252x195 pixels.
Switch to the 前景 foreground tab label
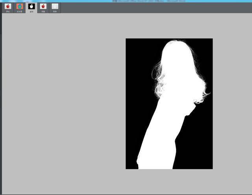pyautogui.click(x=43, y=11)
